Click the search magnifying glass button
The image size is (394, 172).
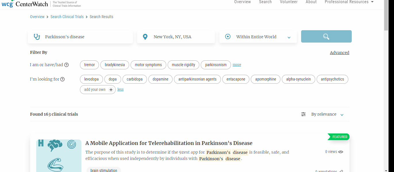(x=326, y=37)
